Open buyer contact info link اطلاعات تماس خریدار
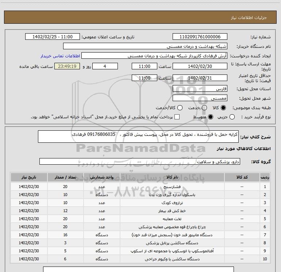Viewport: 281px width, 272px height. [x=60, y=56]
